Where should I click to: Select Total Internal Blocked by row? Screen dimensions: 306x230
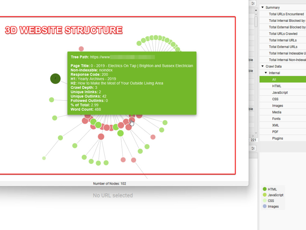click(282, 21)
